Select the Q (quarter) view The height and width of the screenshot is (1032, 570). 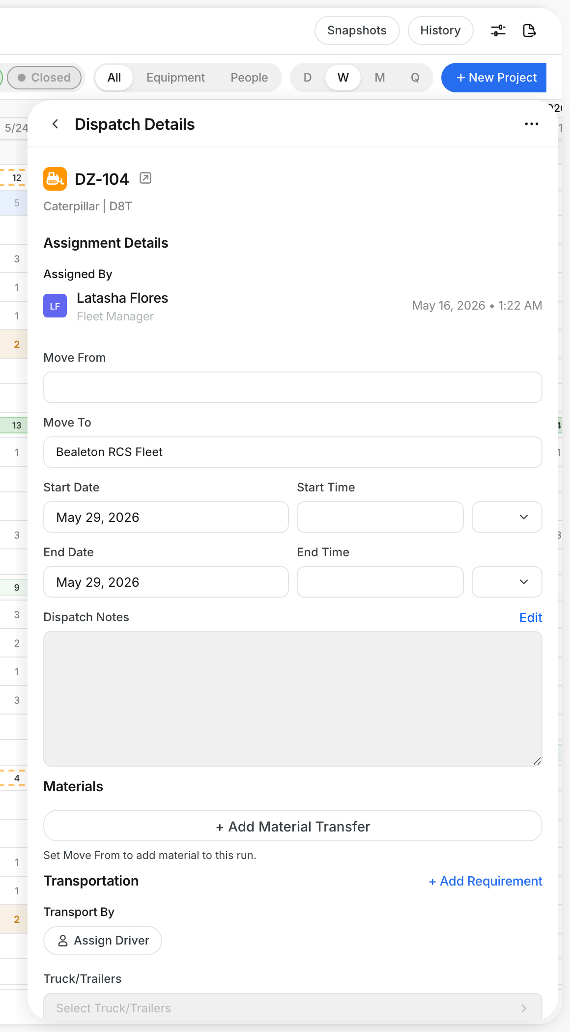(415, 78)
